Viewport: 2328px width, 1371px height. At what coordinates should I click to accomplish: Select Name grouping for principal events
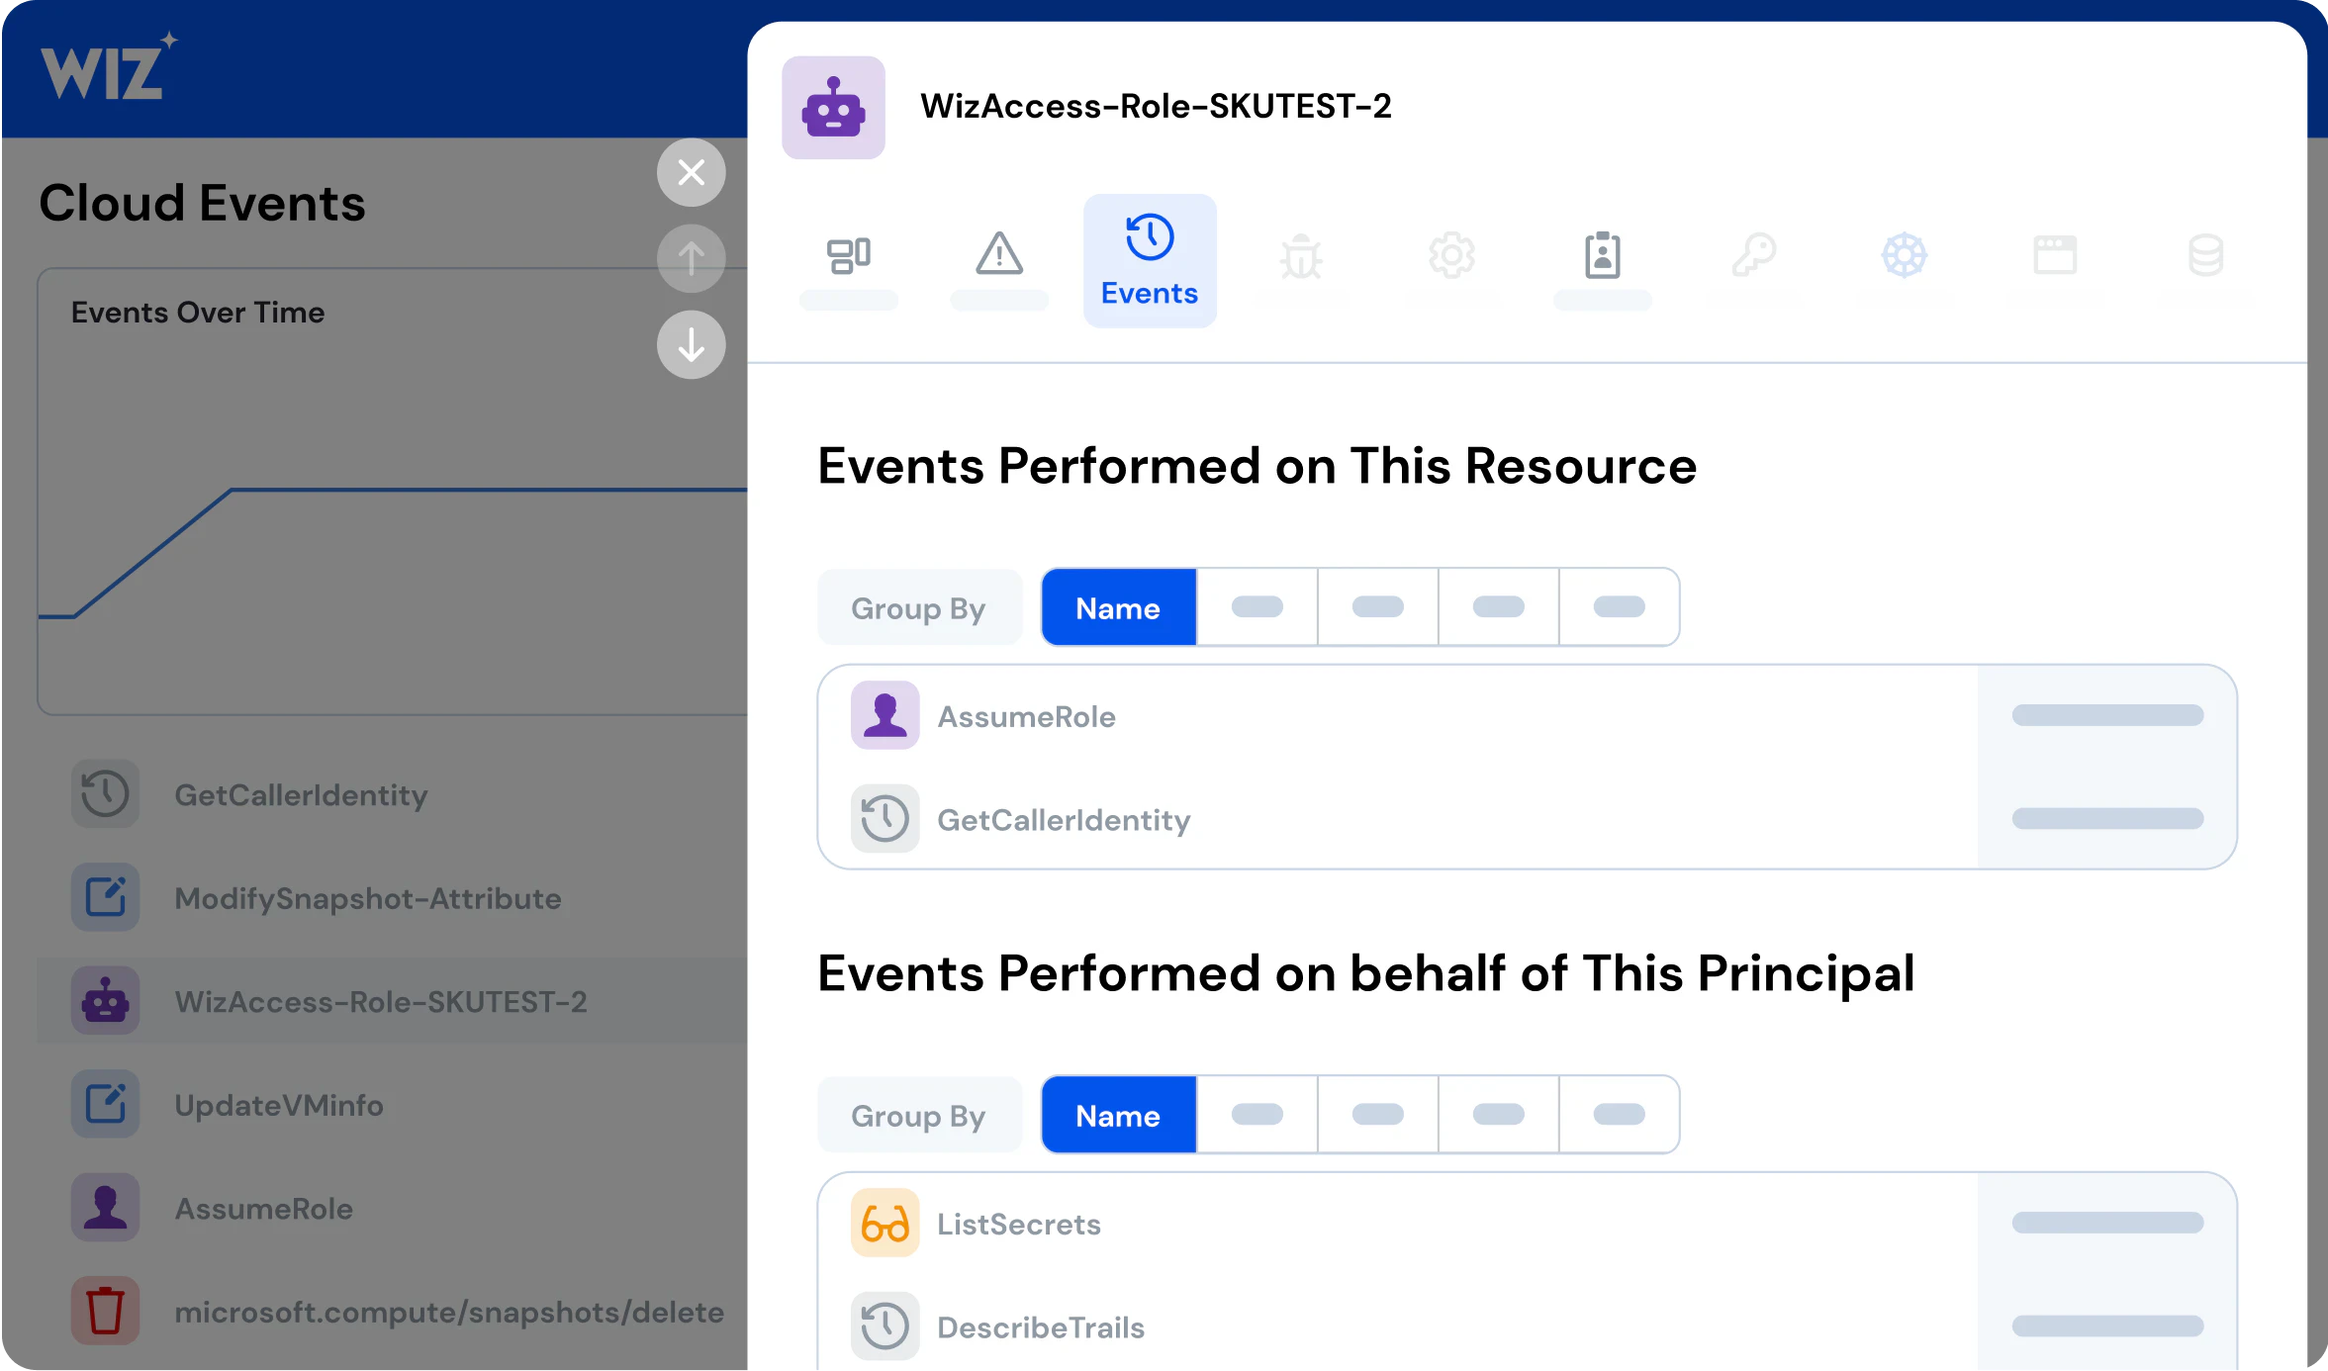coord(1118,1115)
